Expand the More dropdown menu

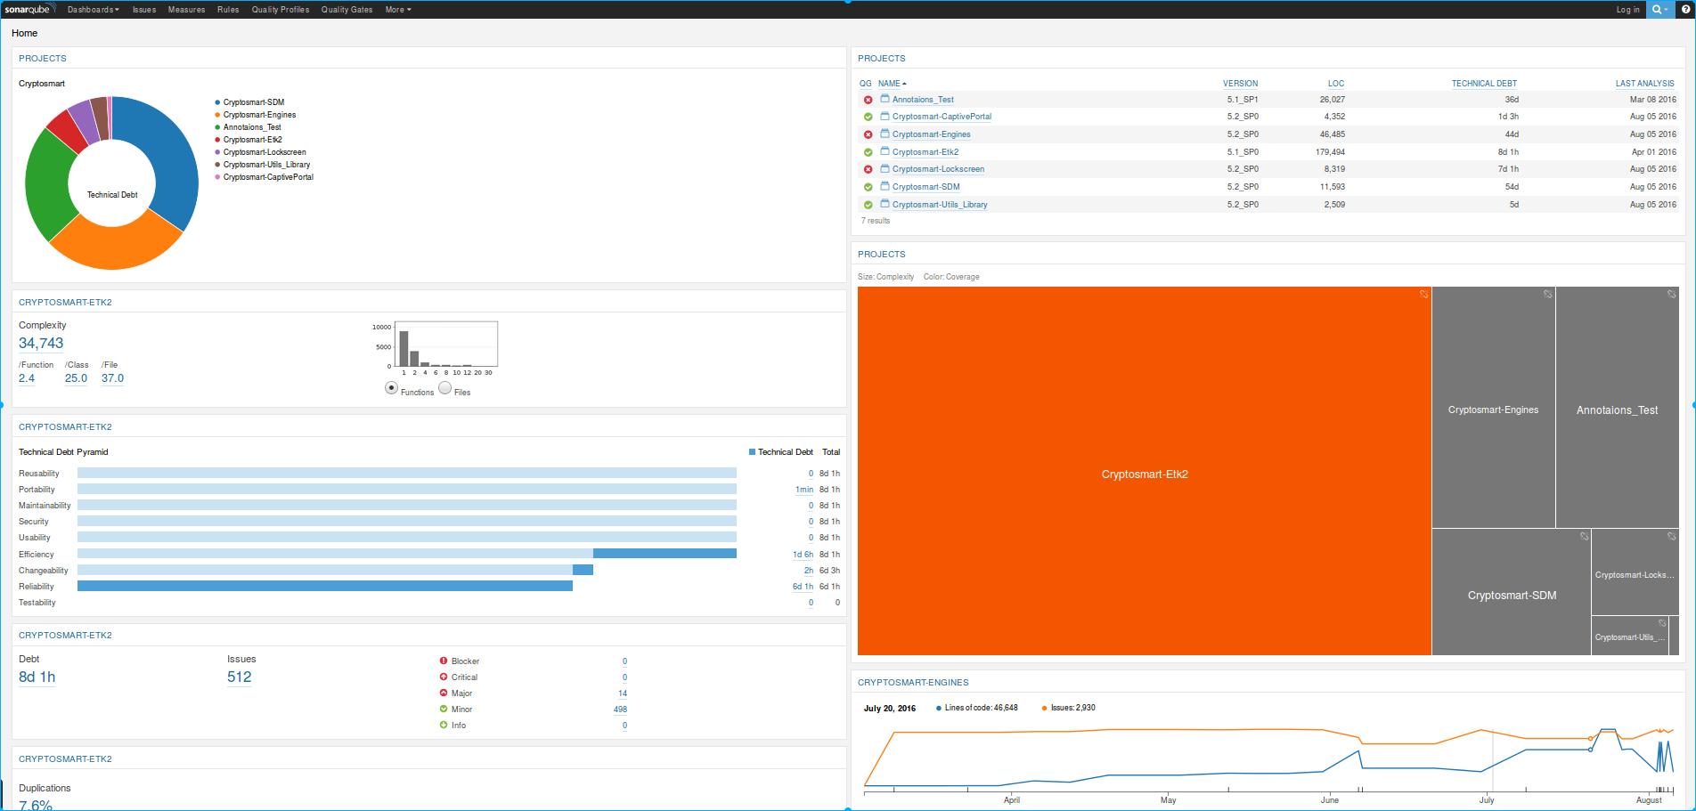(398, 10)
